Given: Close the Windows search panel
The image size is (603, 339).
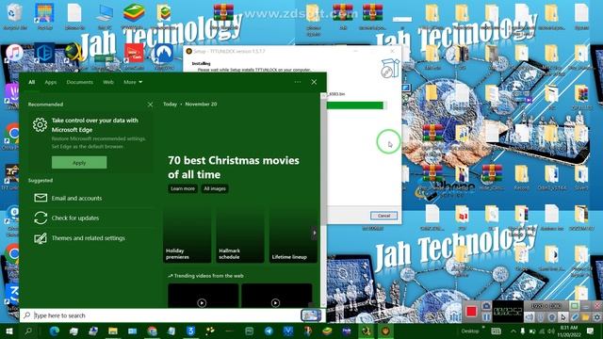Looking at the screenshot, I should click(314, 82).
